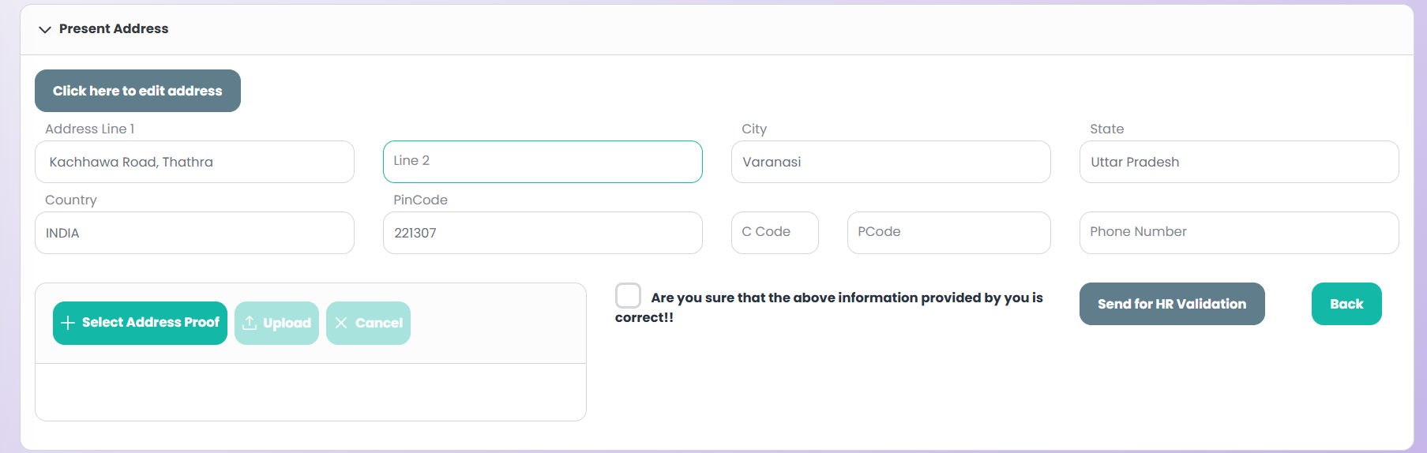
Task: Click the Line 2 address field
Action: pyautogui.click(x=543, y=162)
